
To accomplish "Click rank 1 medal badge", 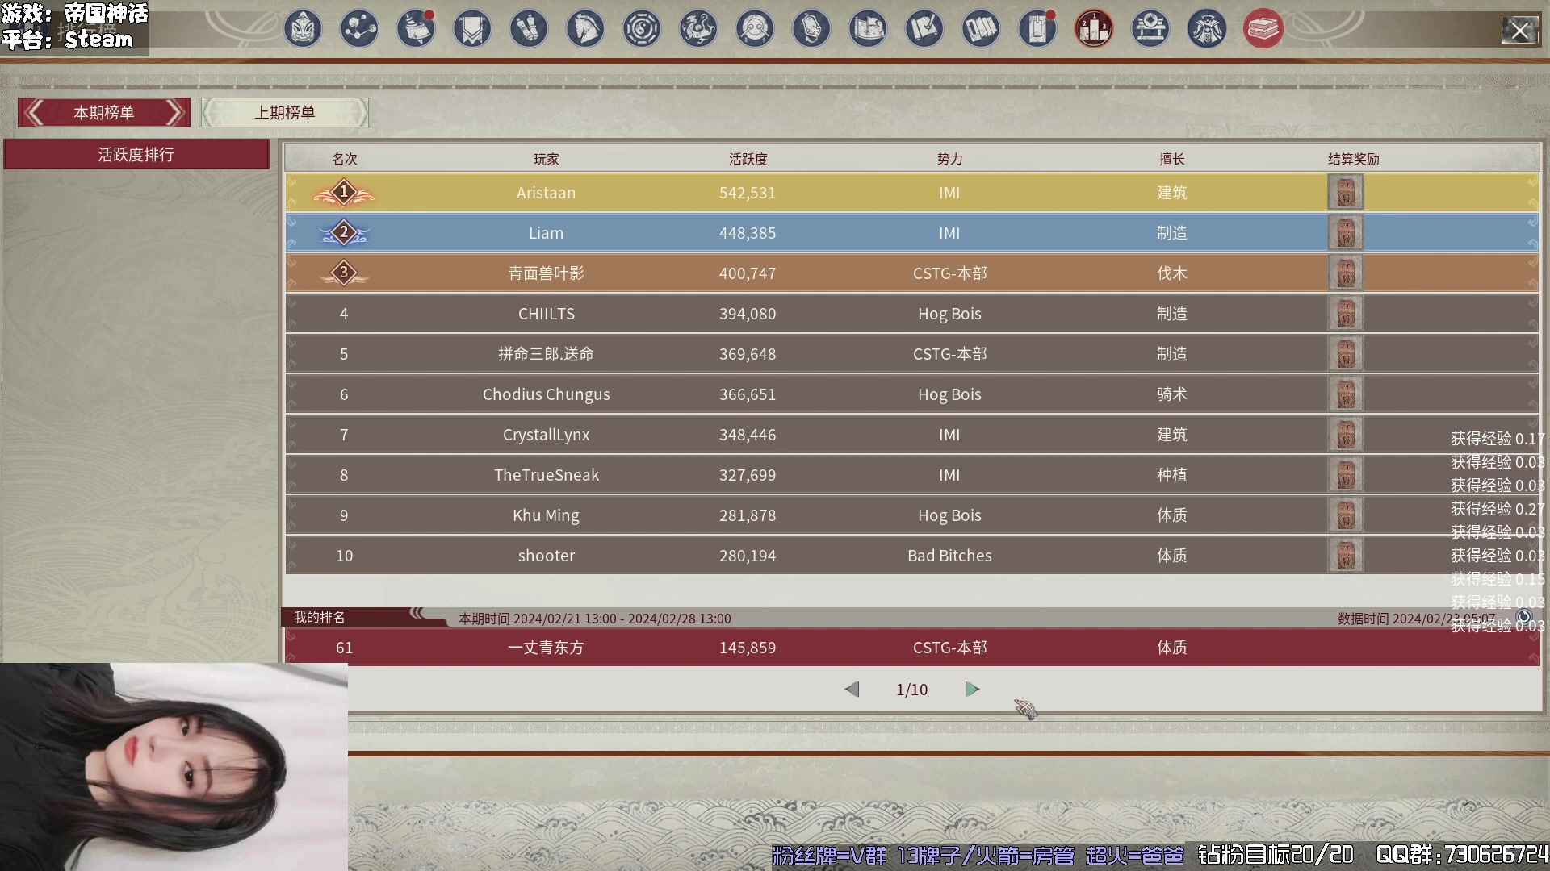I will coord(344,193).
